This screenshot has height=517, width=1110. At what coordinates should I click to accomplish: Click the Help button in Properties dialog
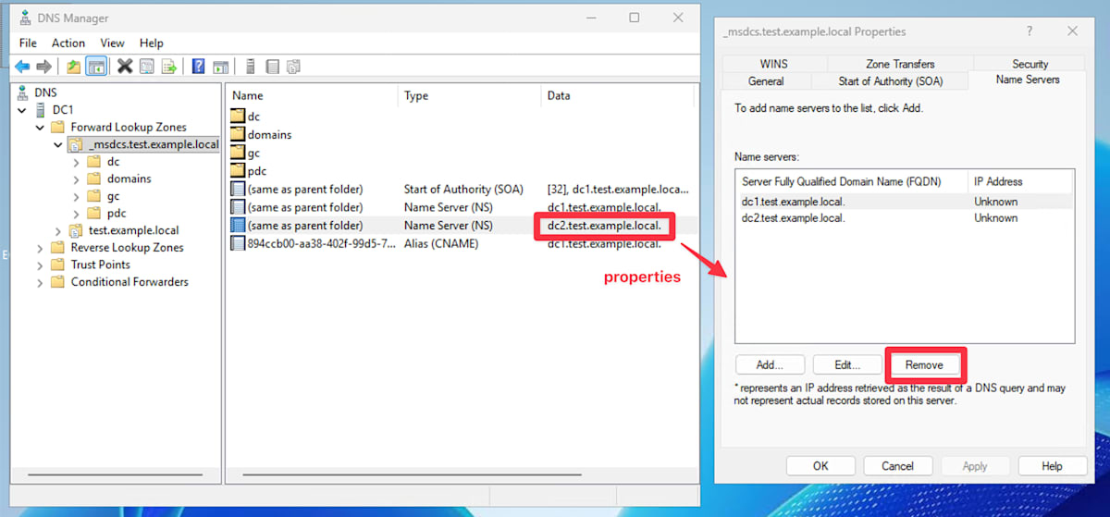pyautogui.click(x=1052, y=466)
